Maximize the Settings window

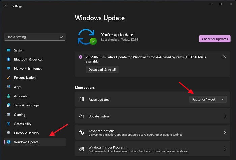click(x=220, y=4)
